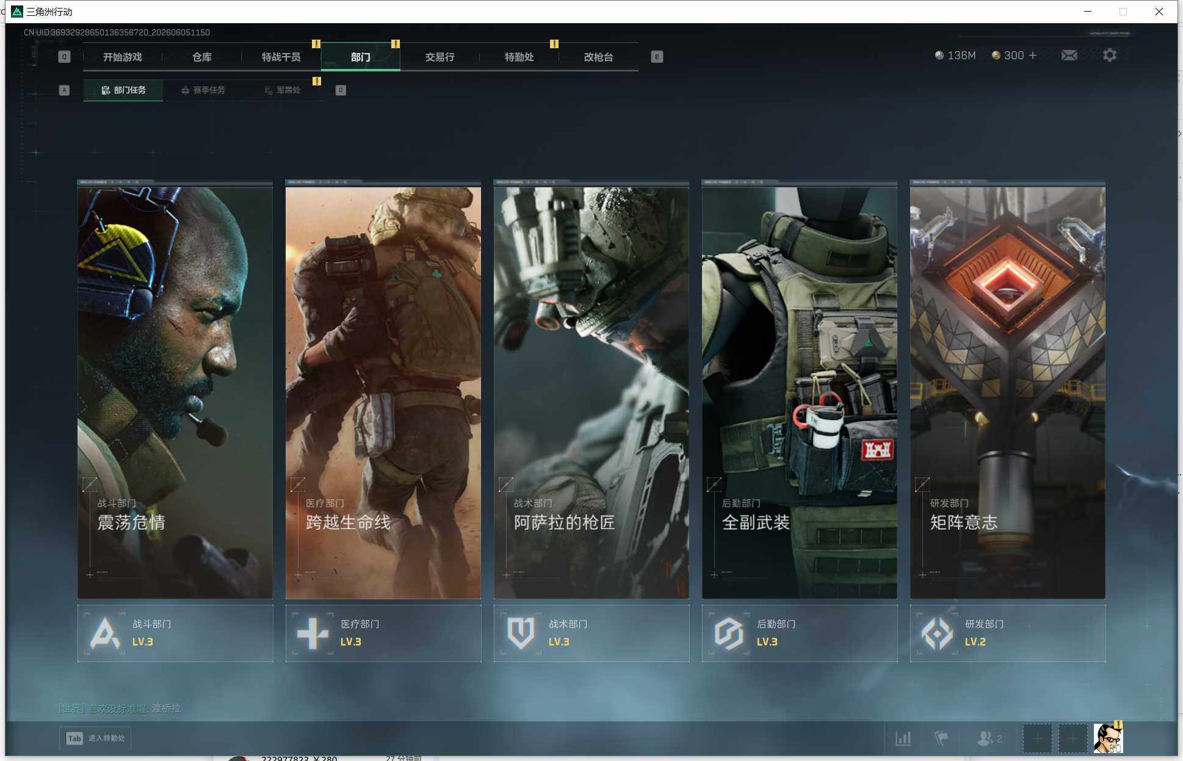The height and width of the screenshot is (761, 1183).
Task: Click the world chat message line
Action: pyautogui.click(x=120, y=709)
